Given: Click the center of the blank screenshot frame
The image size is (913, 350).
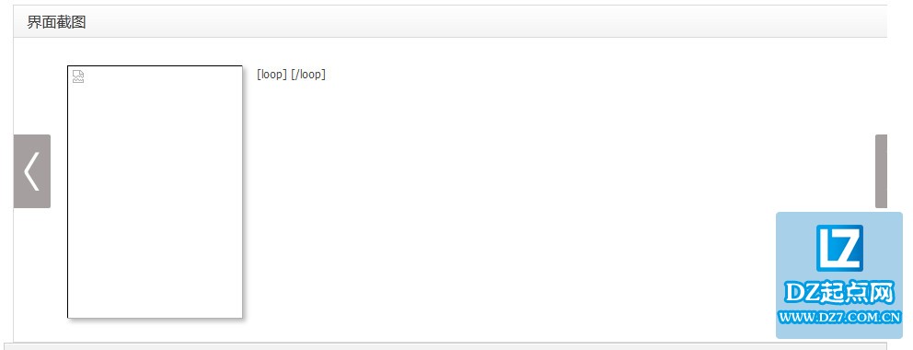Looking at the screenshot, I should click(155, 192).
